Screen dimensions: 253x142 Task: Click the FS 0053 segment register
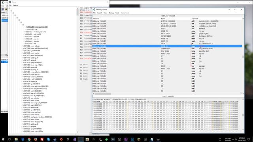[x=84, y=76]
